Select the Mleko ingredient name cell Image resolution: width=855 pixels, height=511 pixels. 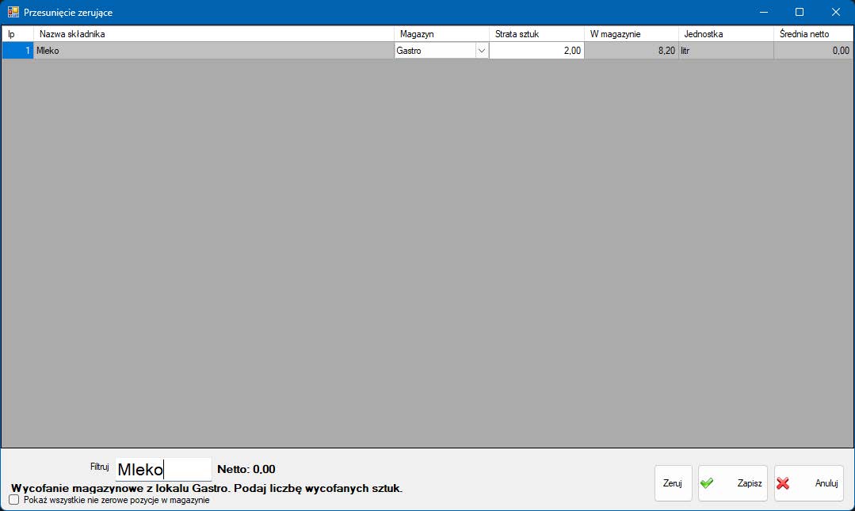point(214,51)
